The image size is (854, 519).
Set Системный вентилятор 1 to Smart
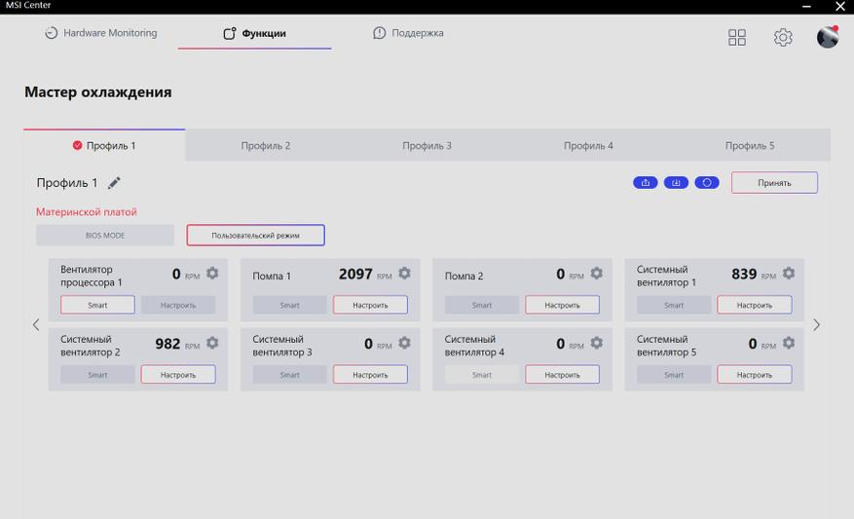click(674, 305)
